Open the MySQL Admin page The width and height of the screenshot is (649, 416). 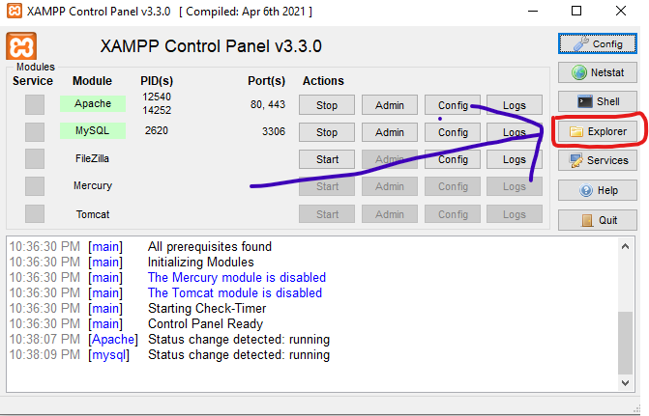[390, 132]
